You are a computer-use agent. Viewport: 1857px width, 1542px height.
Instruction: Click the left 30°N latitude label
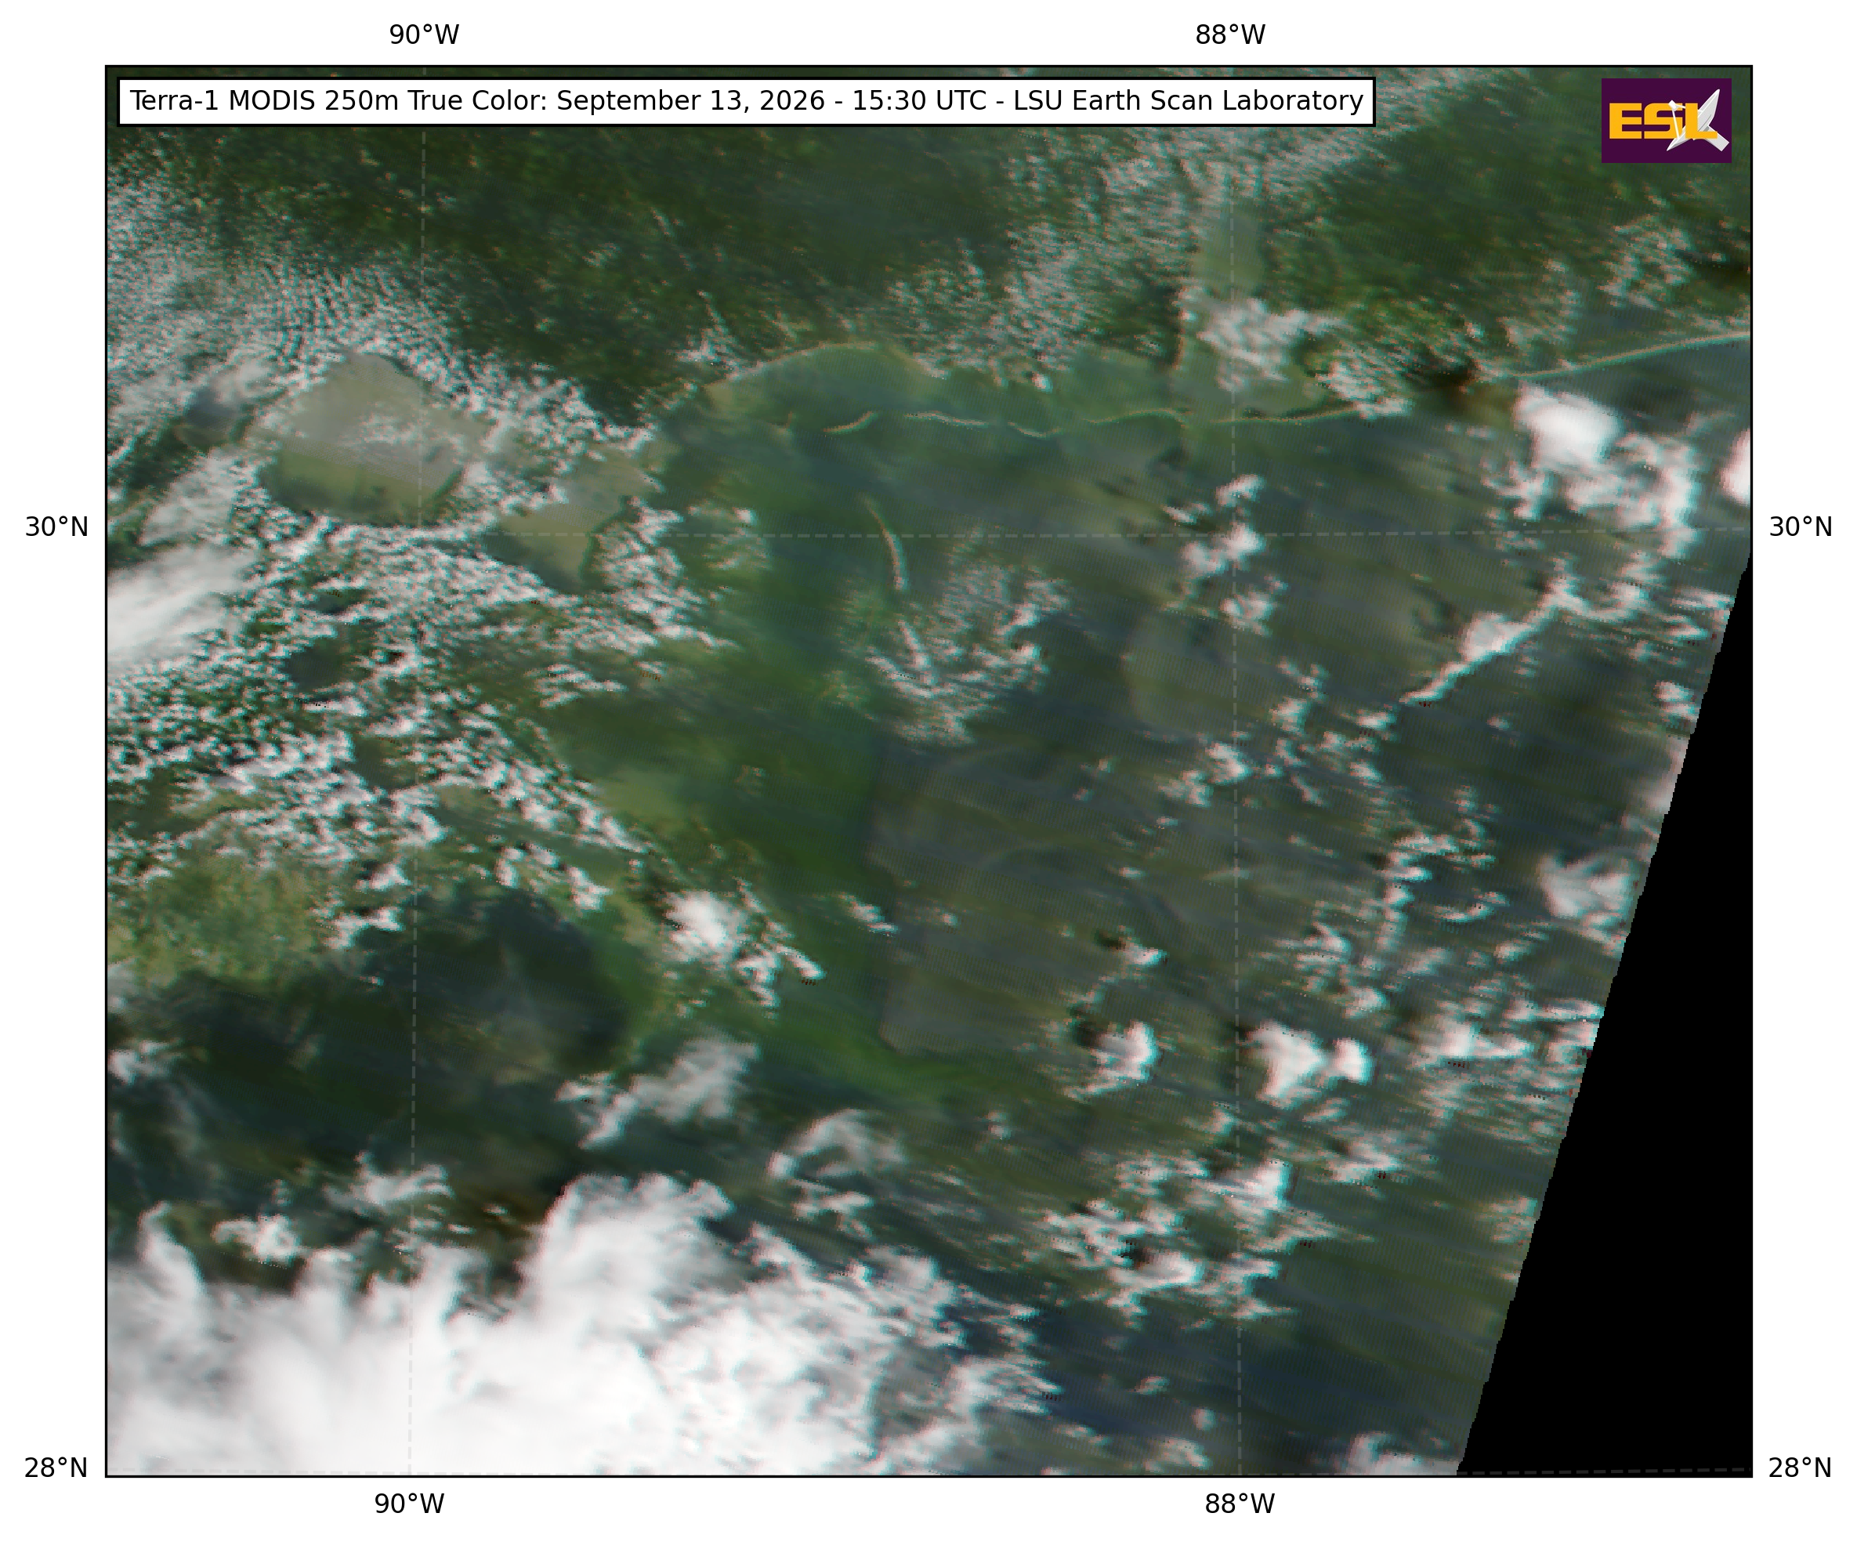pyautogui.click(x=56, y=528)
